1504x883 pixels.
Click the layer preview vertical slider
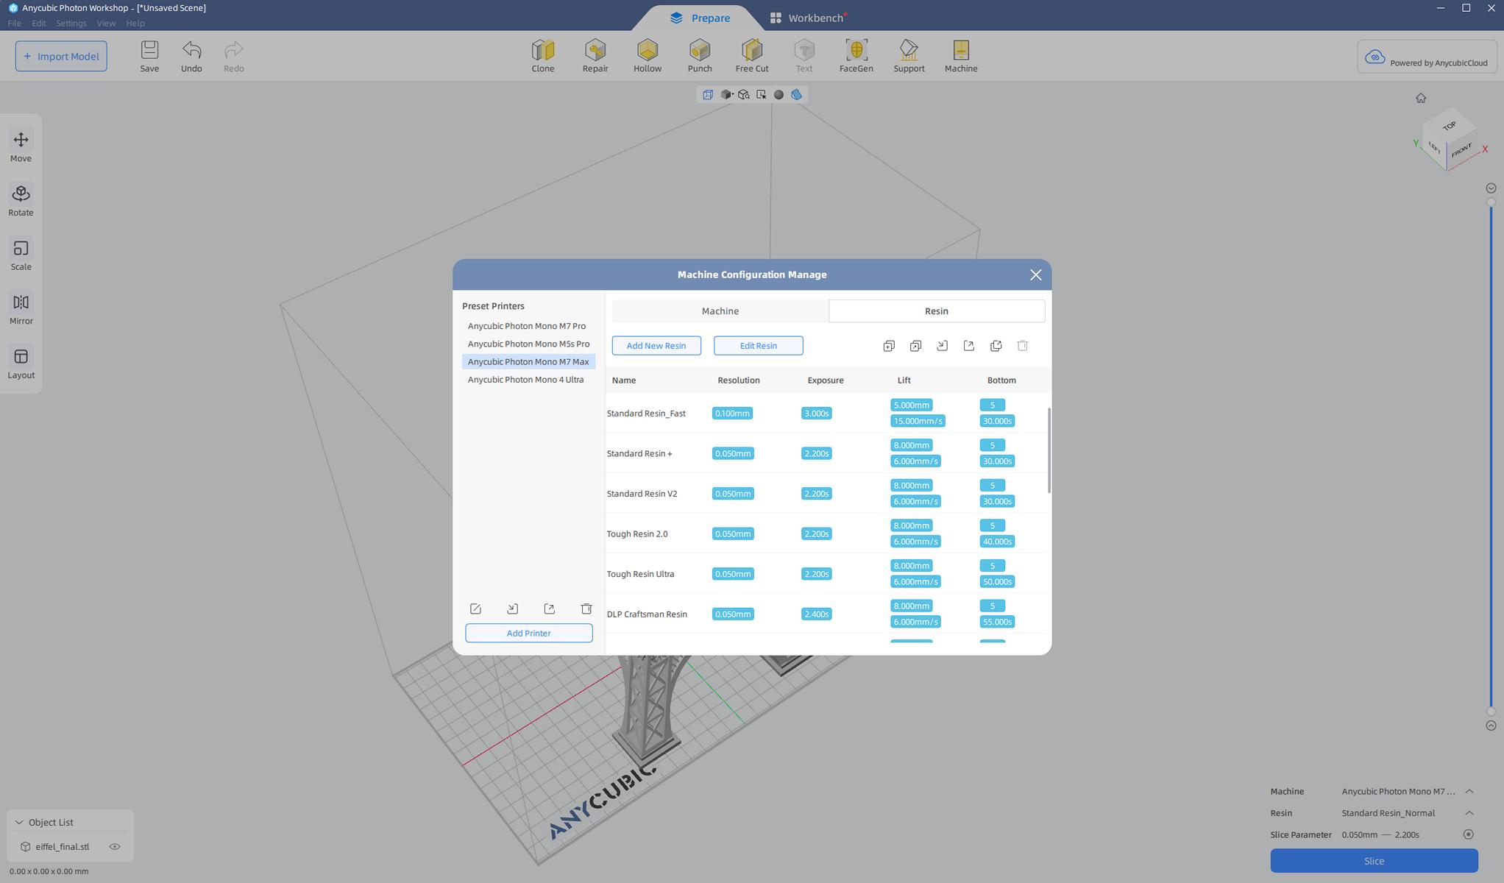(x=1491, y=456)
